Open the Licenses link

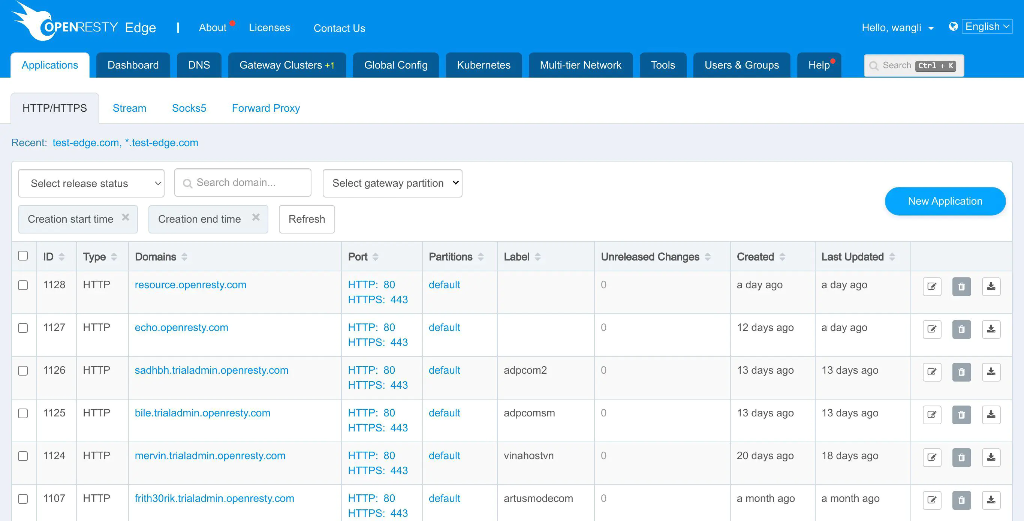tap(269, 27)
